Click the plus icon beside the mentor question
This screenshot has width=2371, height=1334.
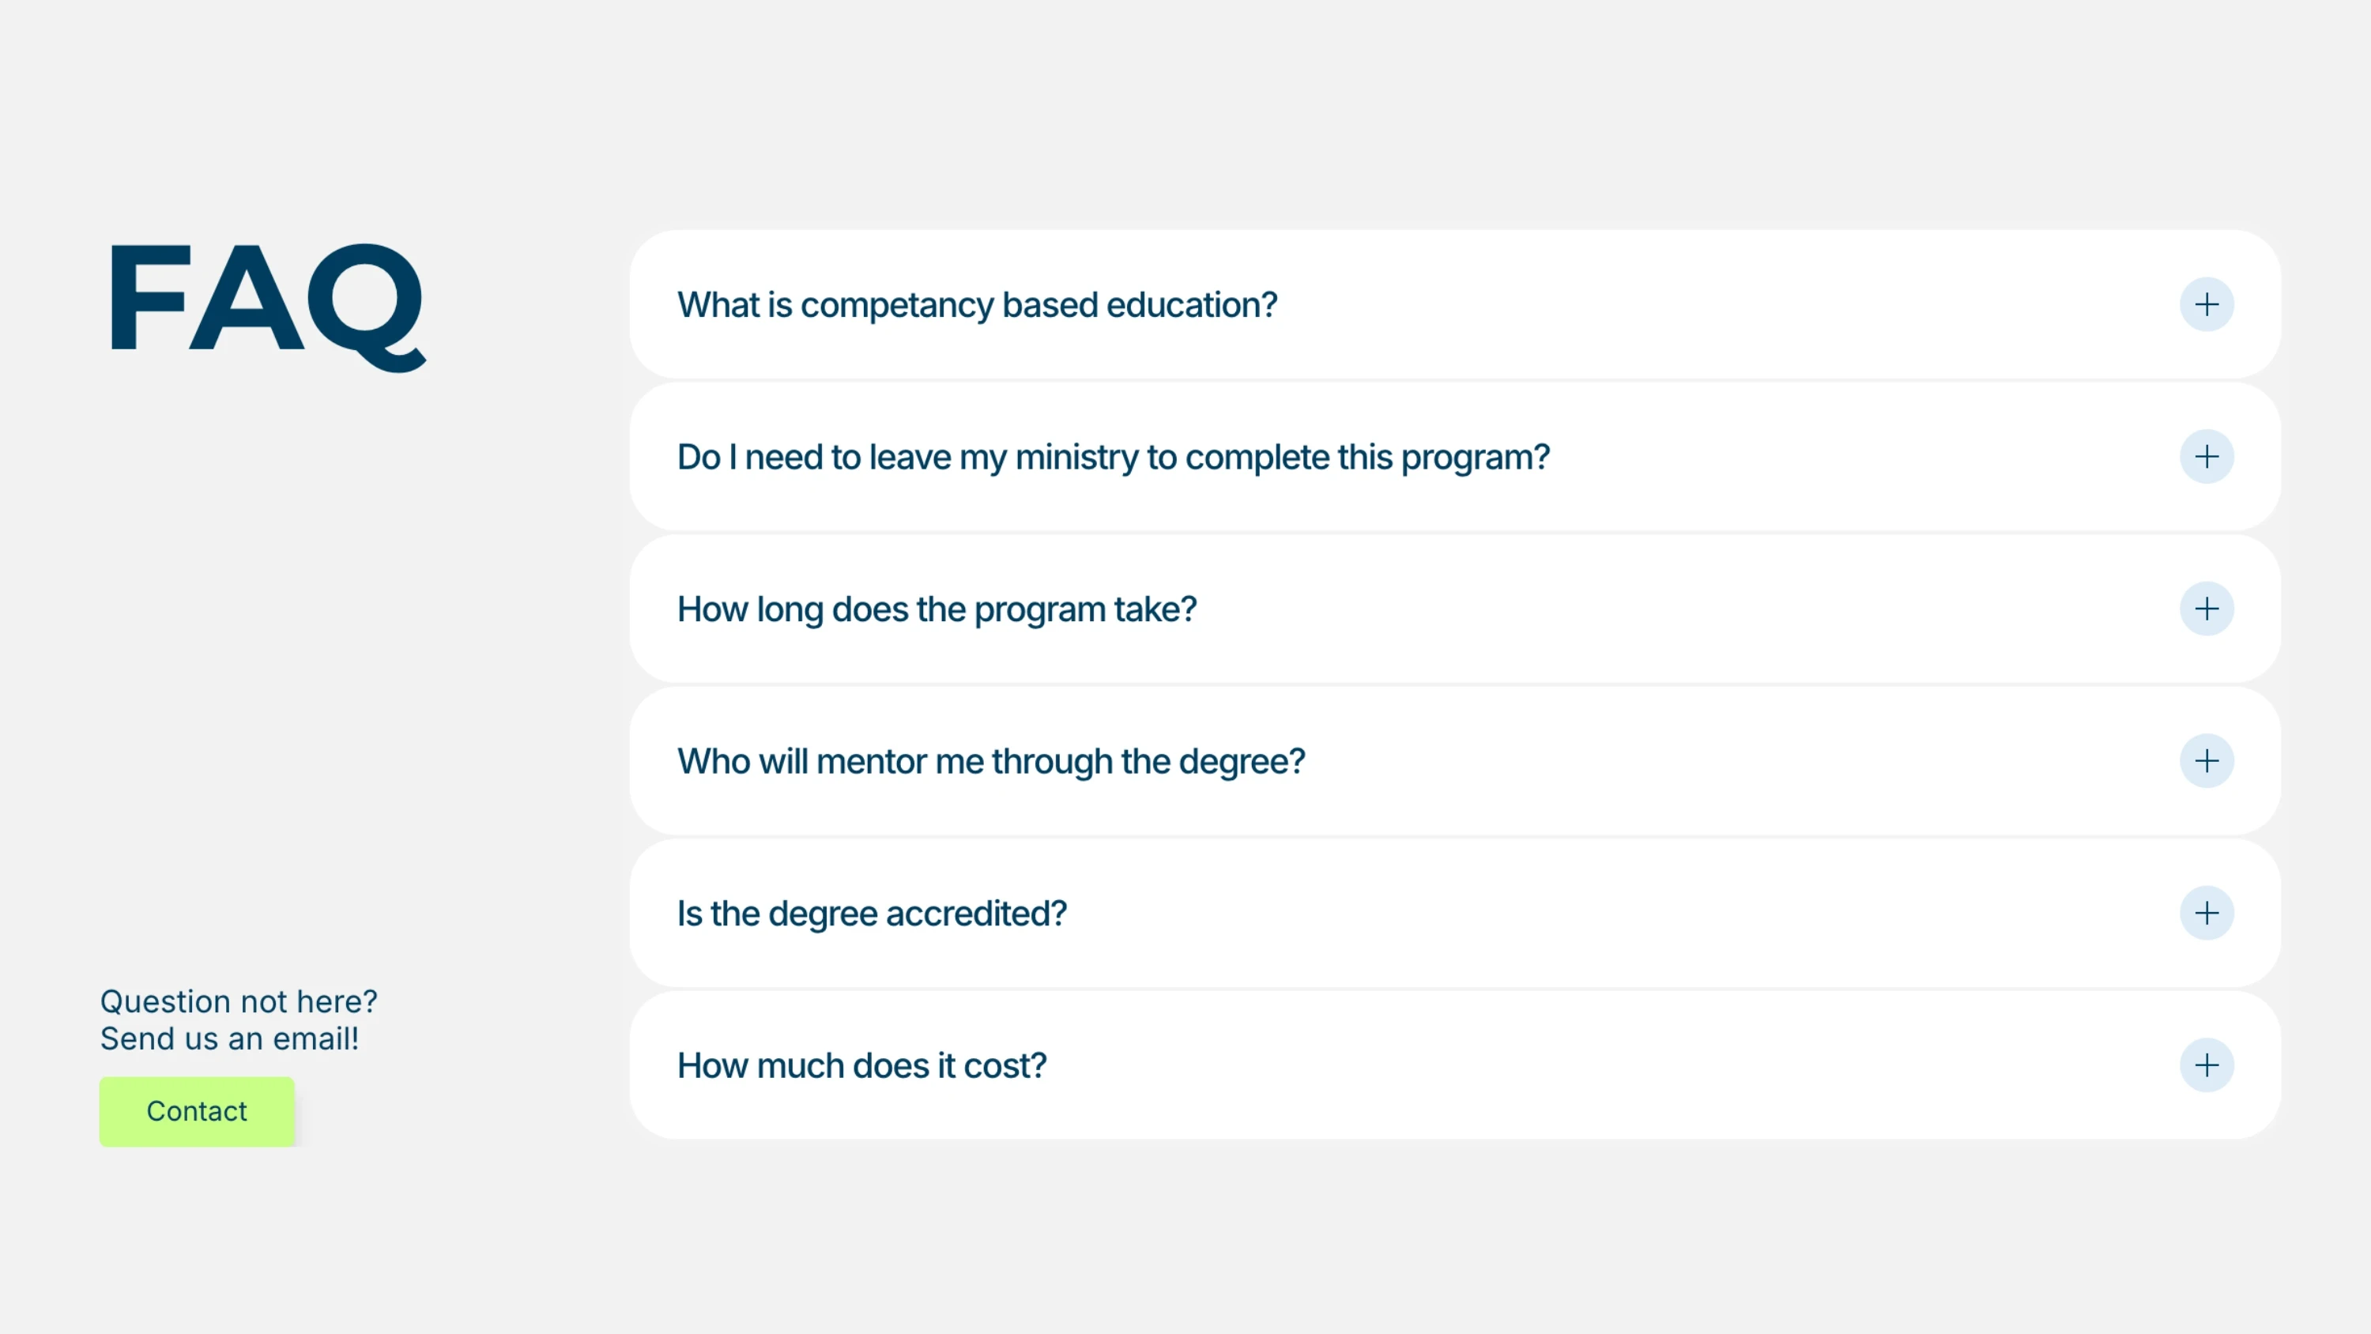[2207, 760]
